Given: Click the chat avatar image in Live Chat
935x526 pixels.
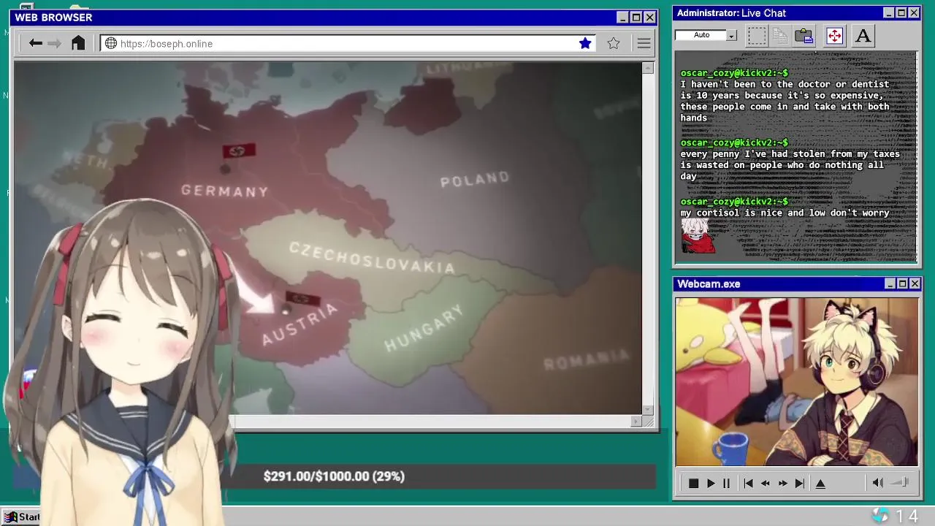Looking at the screenshot, I should pos(698,236).
